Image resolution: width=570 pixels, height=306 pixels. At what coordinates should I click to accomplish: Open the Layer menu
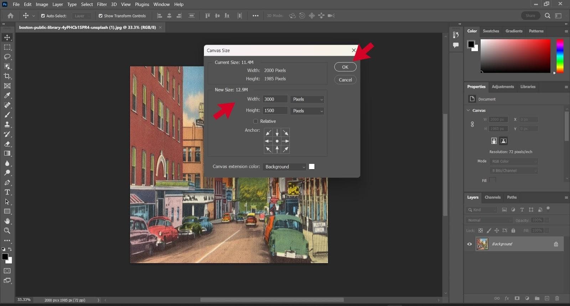tap(58, 4)
